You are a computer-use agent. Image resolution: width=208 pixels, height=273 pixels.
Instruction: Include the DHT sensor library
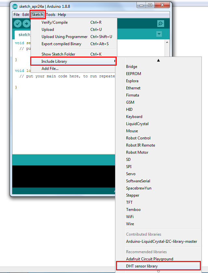[x=158, y=266]
